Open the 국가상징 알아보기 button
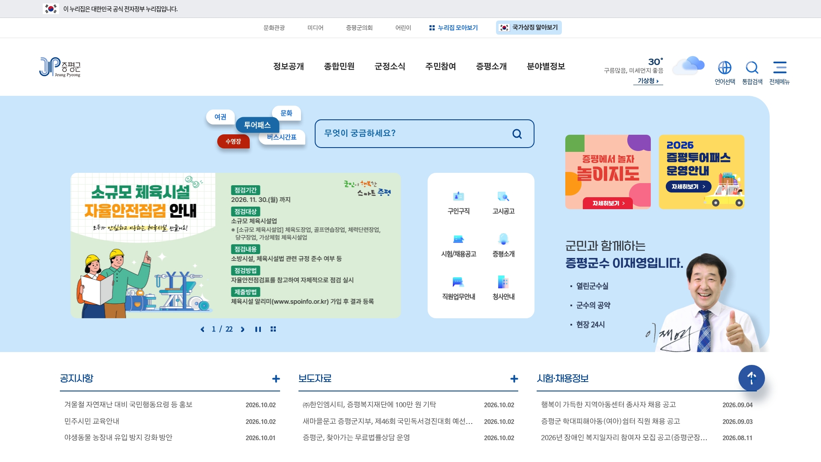The height and width of the screenshot is (462, 821). (x=529, y=27)
